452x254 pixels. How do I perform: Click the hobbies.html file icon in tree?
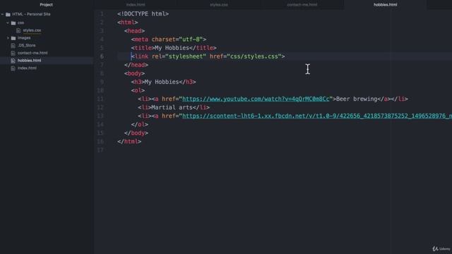point(13,61)
